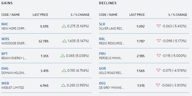The height and width of the screenshot is (96, 192).
Task: Open the PRU Perseus Mining link
Action: tap(102, 54)
